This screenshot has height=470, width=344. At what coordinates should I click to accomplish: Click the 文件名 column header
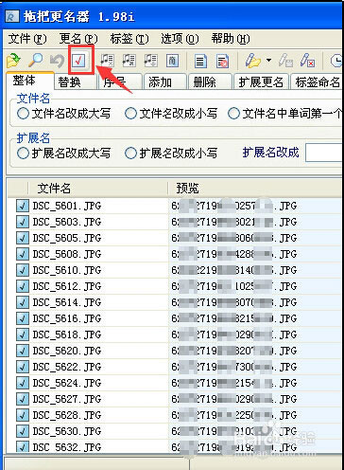coord(97,189)
